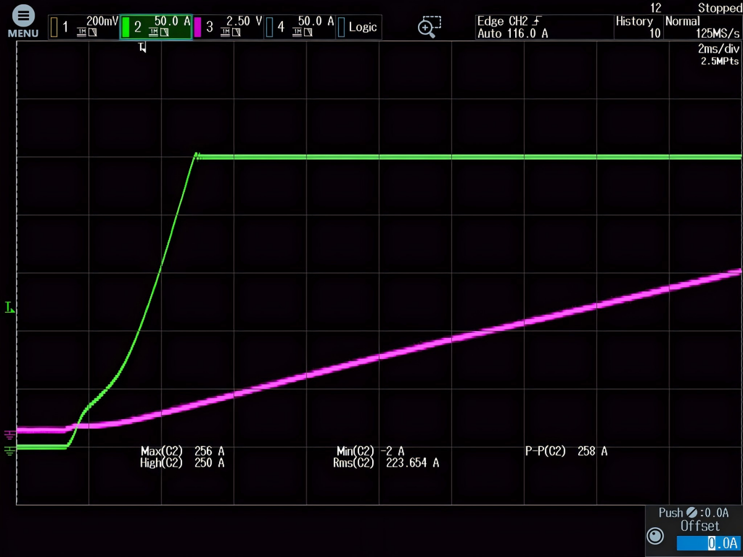Toggle the Logic channel display
Image resolution: width=743 pixels, height=557 pixels.
click(x=358, y=27)
